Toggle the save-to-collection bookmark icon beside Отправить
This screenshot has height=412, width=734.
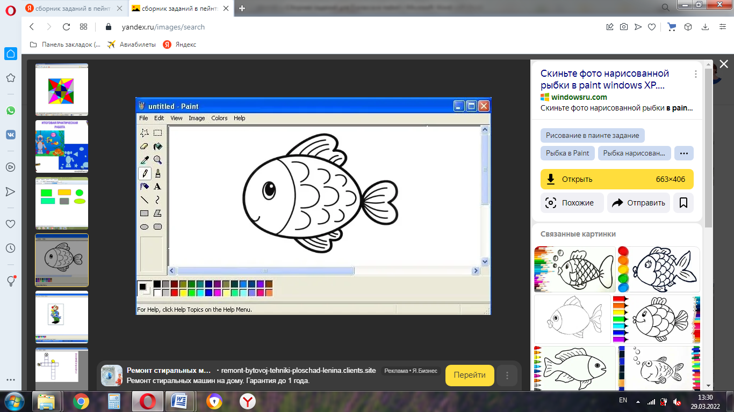[x=683, y=203]
